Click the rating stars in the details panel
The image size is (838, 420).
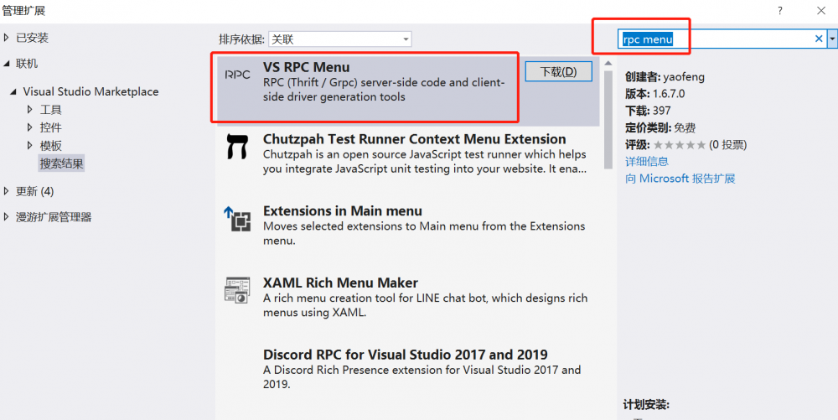680,145
